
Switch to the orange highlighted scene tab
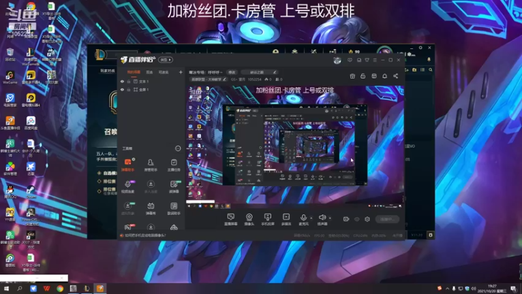(134, 72)
